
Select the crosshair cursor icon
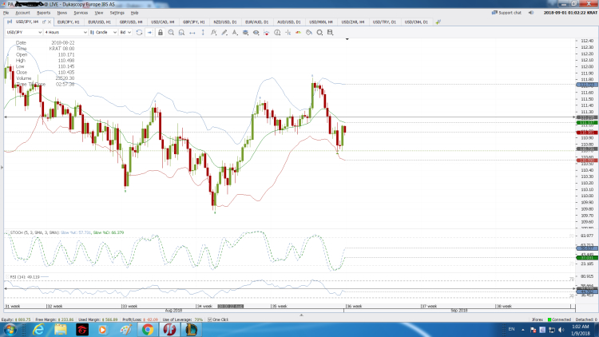coord(288,33)
